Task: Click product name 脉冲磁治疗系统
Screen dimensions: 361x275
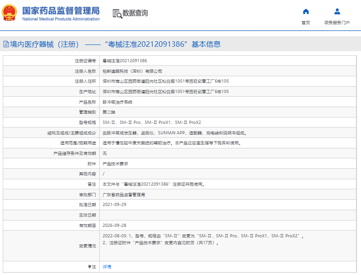Action: point(117,102)
